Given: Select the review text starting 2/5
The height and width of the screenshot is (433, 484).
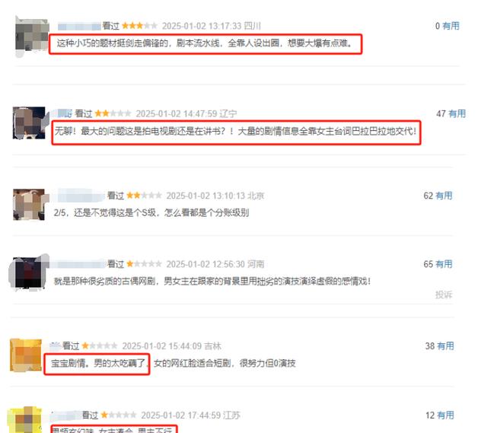Looking at the screenshot, I should 151,212.
